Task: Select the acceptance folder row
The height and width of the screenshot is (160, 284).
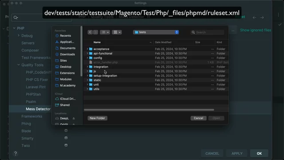Action: (156, 49)
